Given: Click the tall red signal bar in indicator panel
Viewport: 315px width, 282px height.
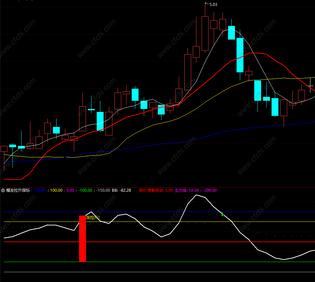Looking at the screenshot, I should [x=82, y=239].
